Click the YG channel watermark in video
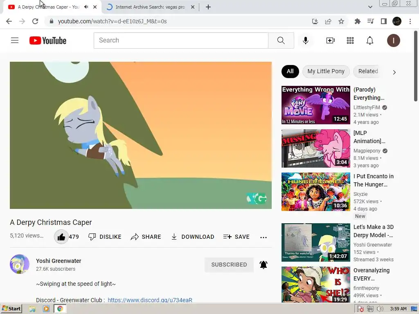This screenshot has width=419, height=314. pyautogui.click(x=257, y=198)
